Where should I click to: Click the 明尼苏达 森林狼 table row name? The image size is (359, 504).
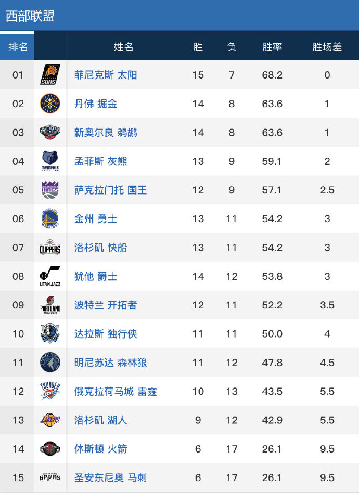tap(110, 363)
